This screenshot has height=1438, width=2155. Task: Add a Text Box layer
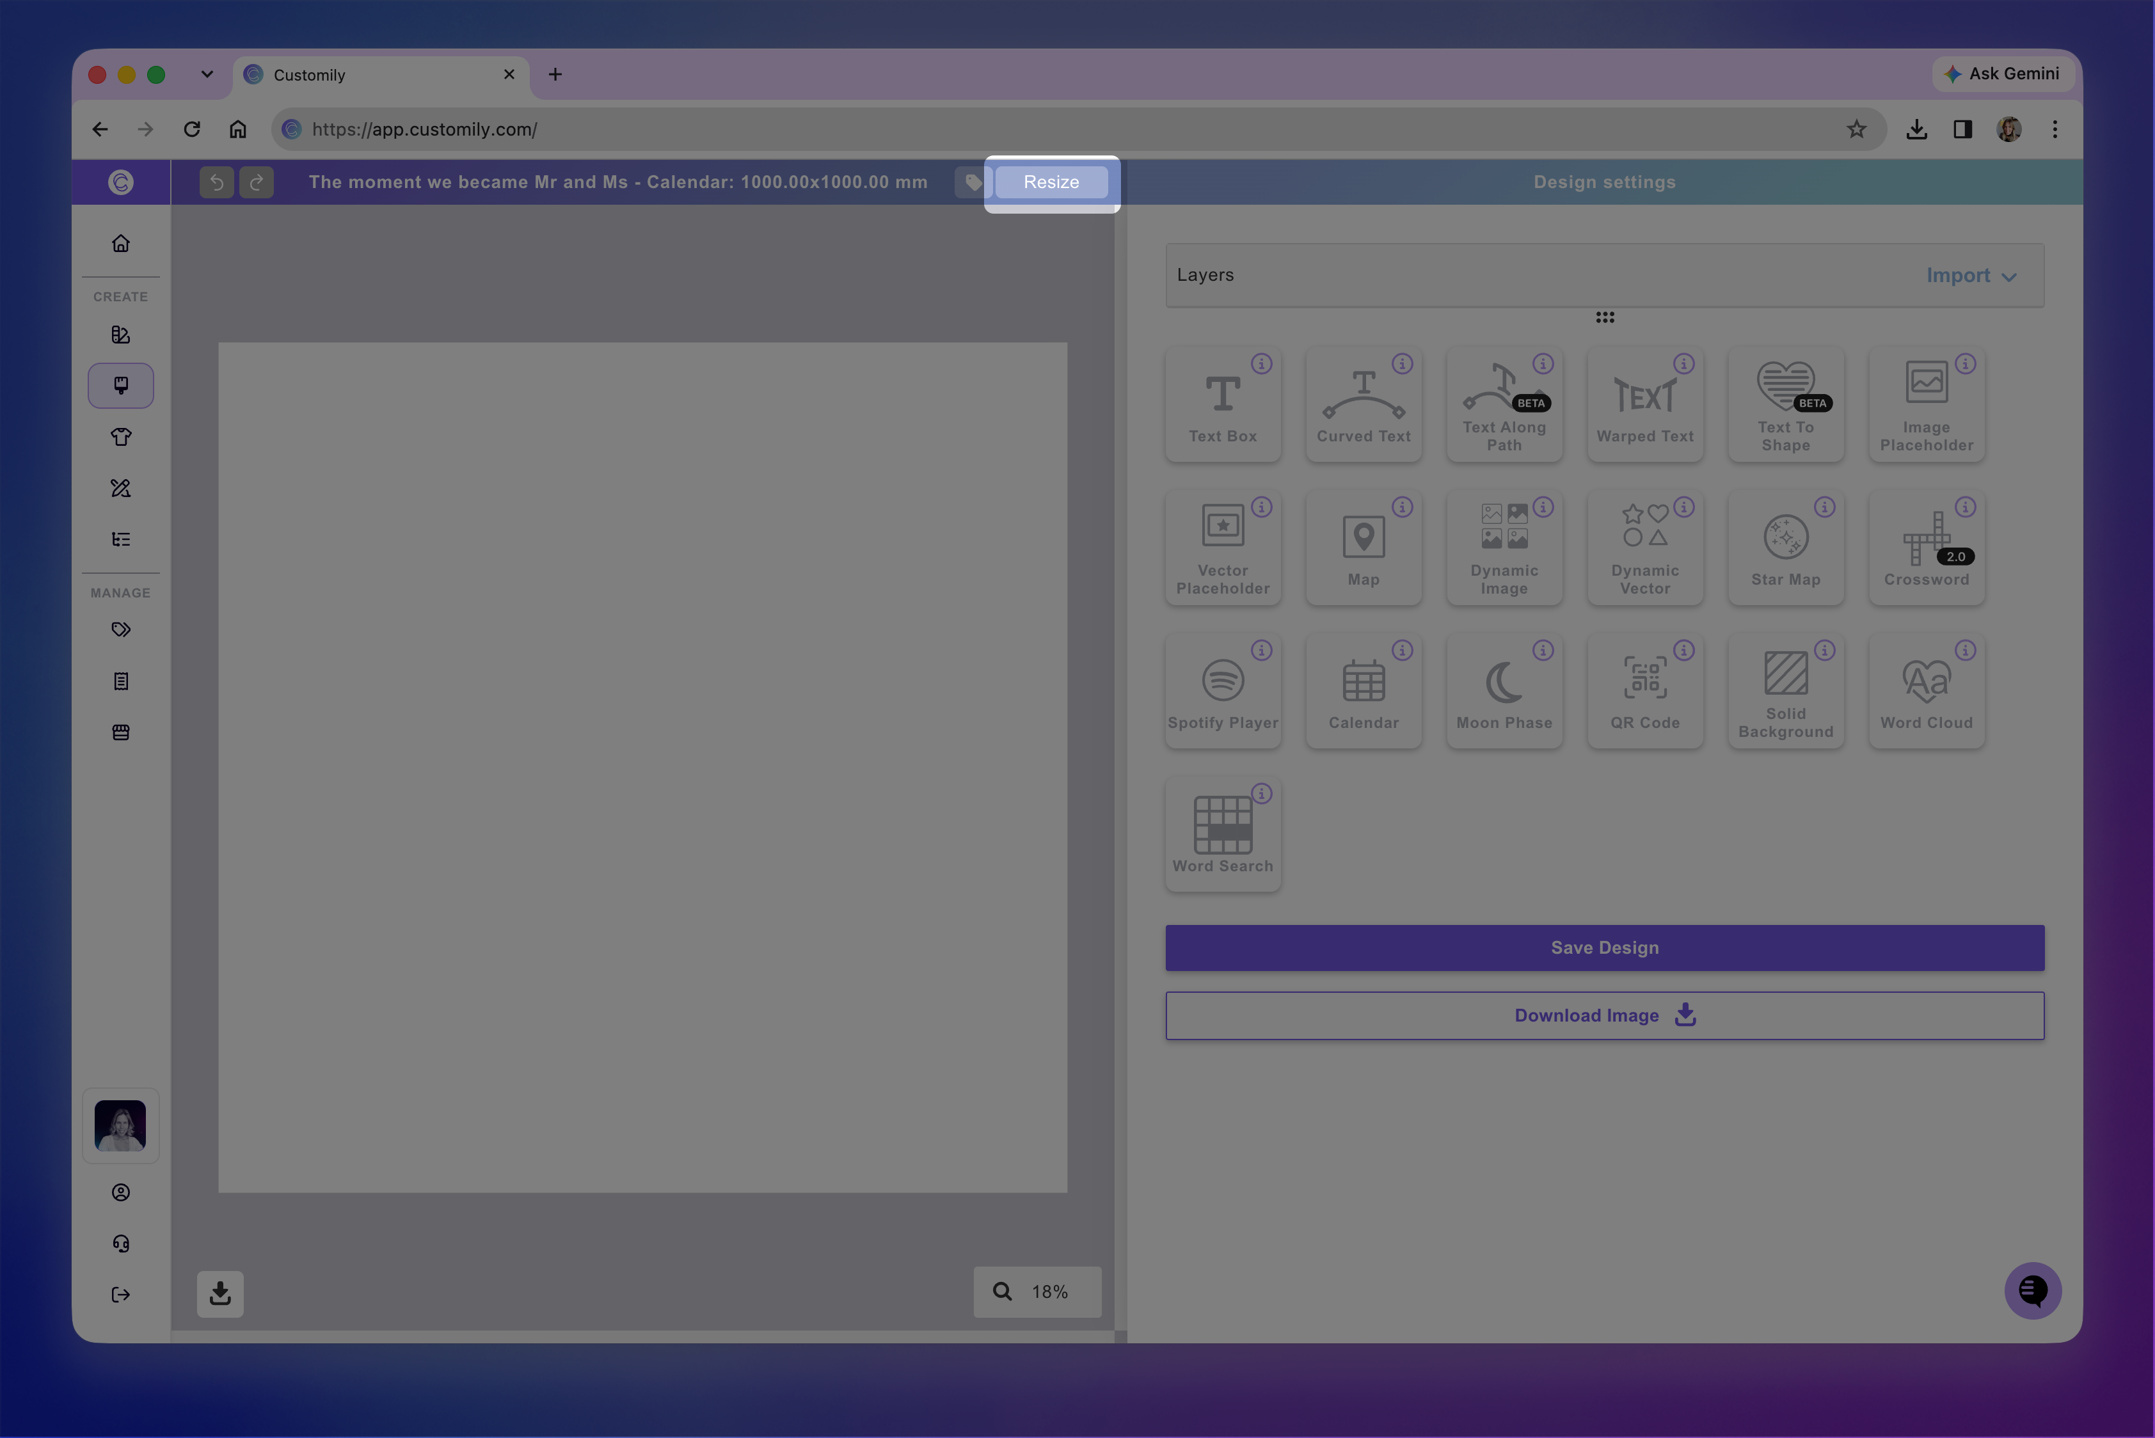pos(1223,404)
